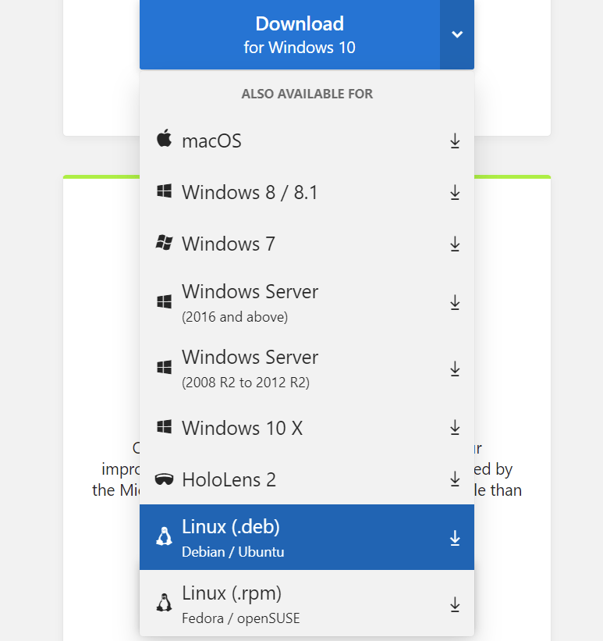Click the Windows 7 flag icon
Image resolution: width=603 pixels, height=641 pixels.
tap(165, 242)
